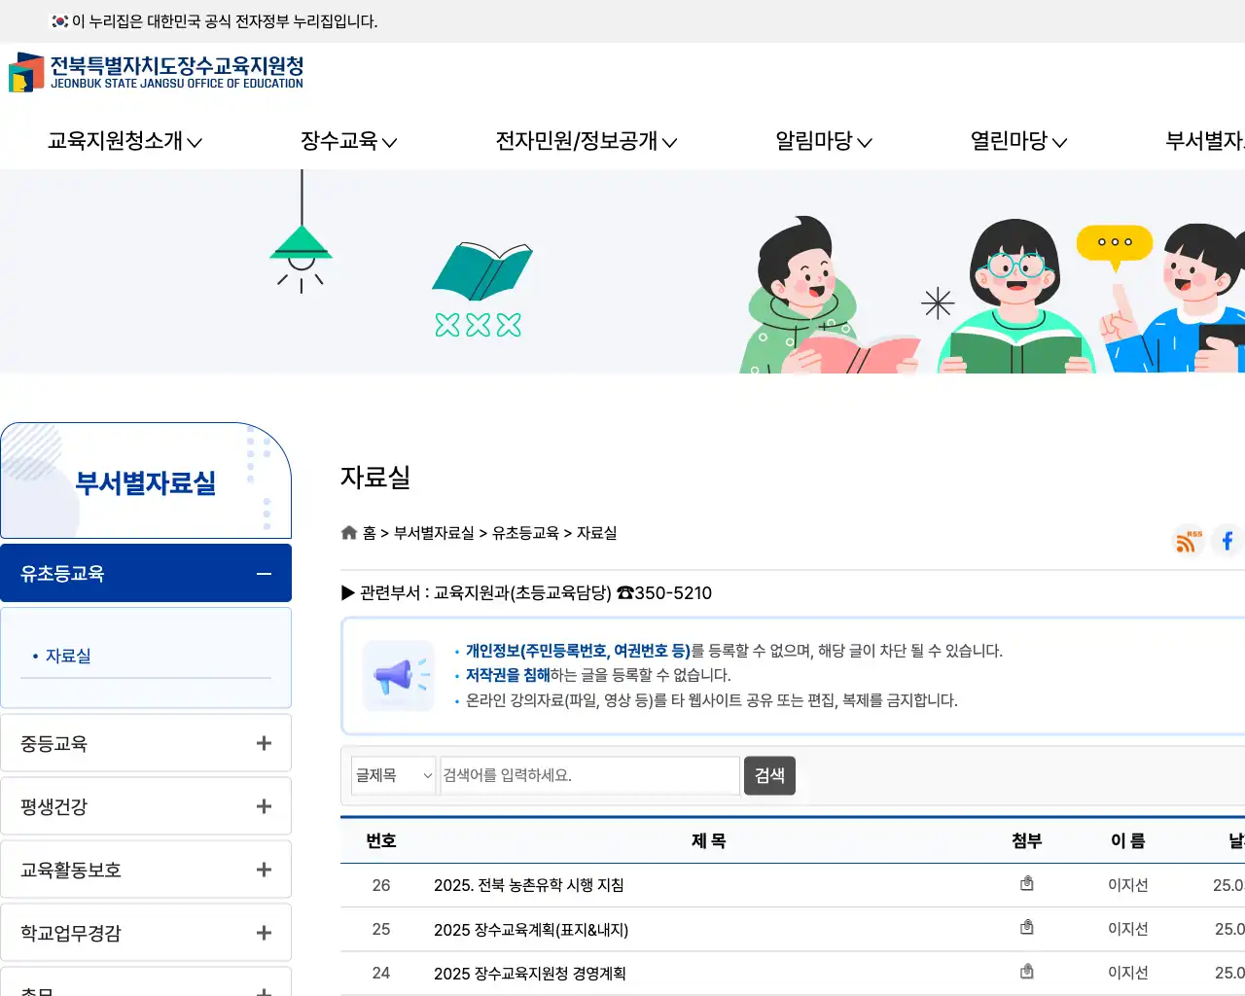1245x996 pixels.
Task: Open attachment icon for post 24
Action: click(x=1026, y=972)
